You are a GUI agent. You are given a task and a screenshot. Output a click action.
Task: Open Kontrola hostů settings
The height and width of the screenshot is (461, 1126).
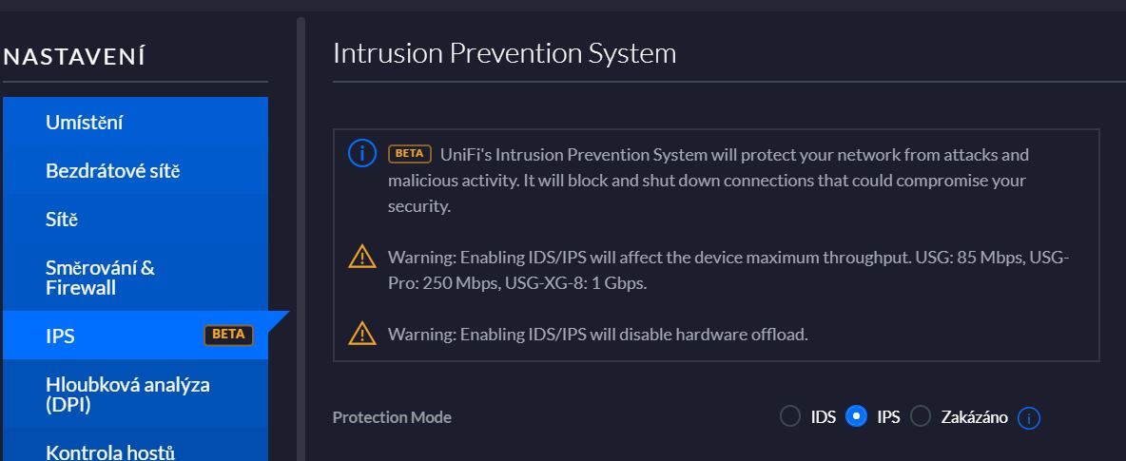point(135,449)
